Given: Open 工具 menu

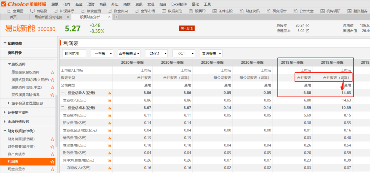Looking at the screenshot, I should click(207, 4).
